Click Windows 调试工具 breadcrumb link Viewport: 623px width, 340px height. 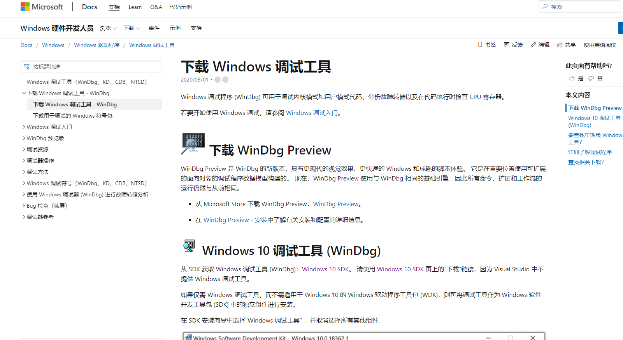tap(152, 45)
